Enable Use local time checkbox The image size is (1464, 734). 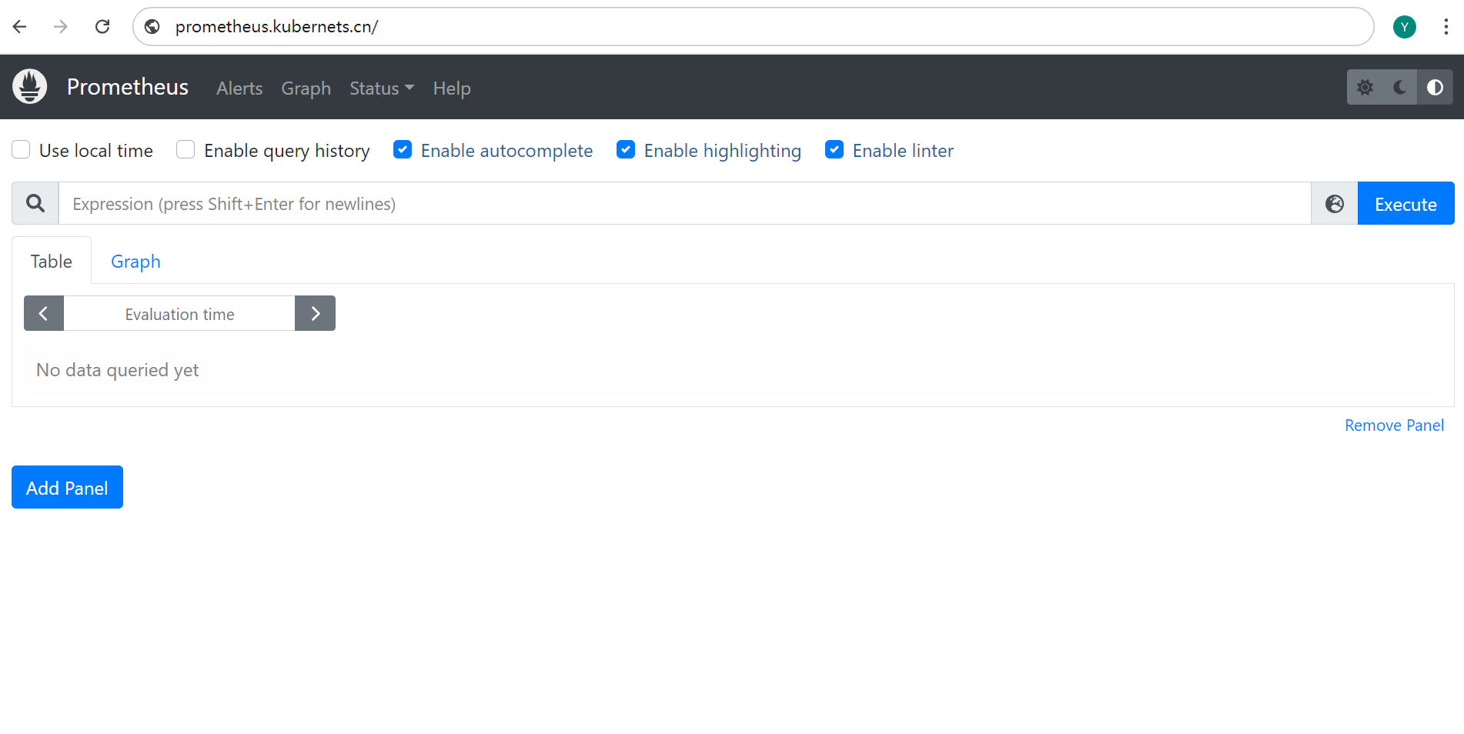point(21,149)
